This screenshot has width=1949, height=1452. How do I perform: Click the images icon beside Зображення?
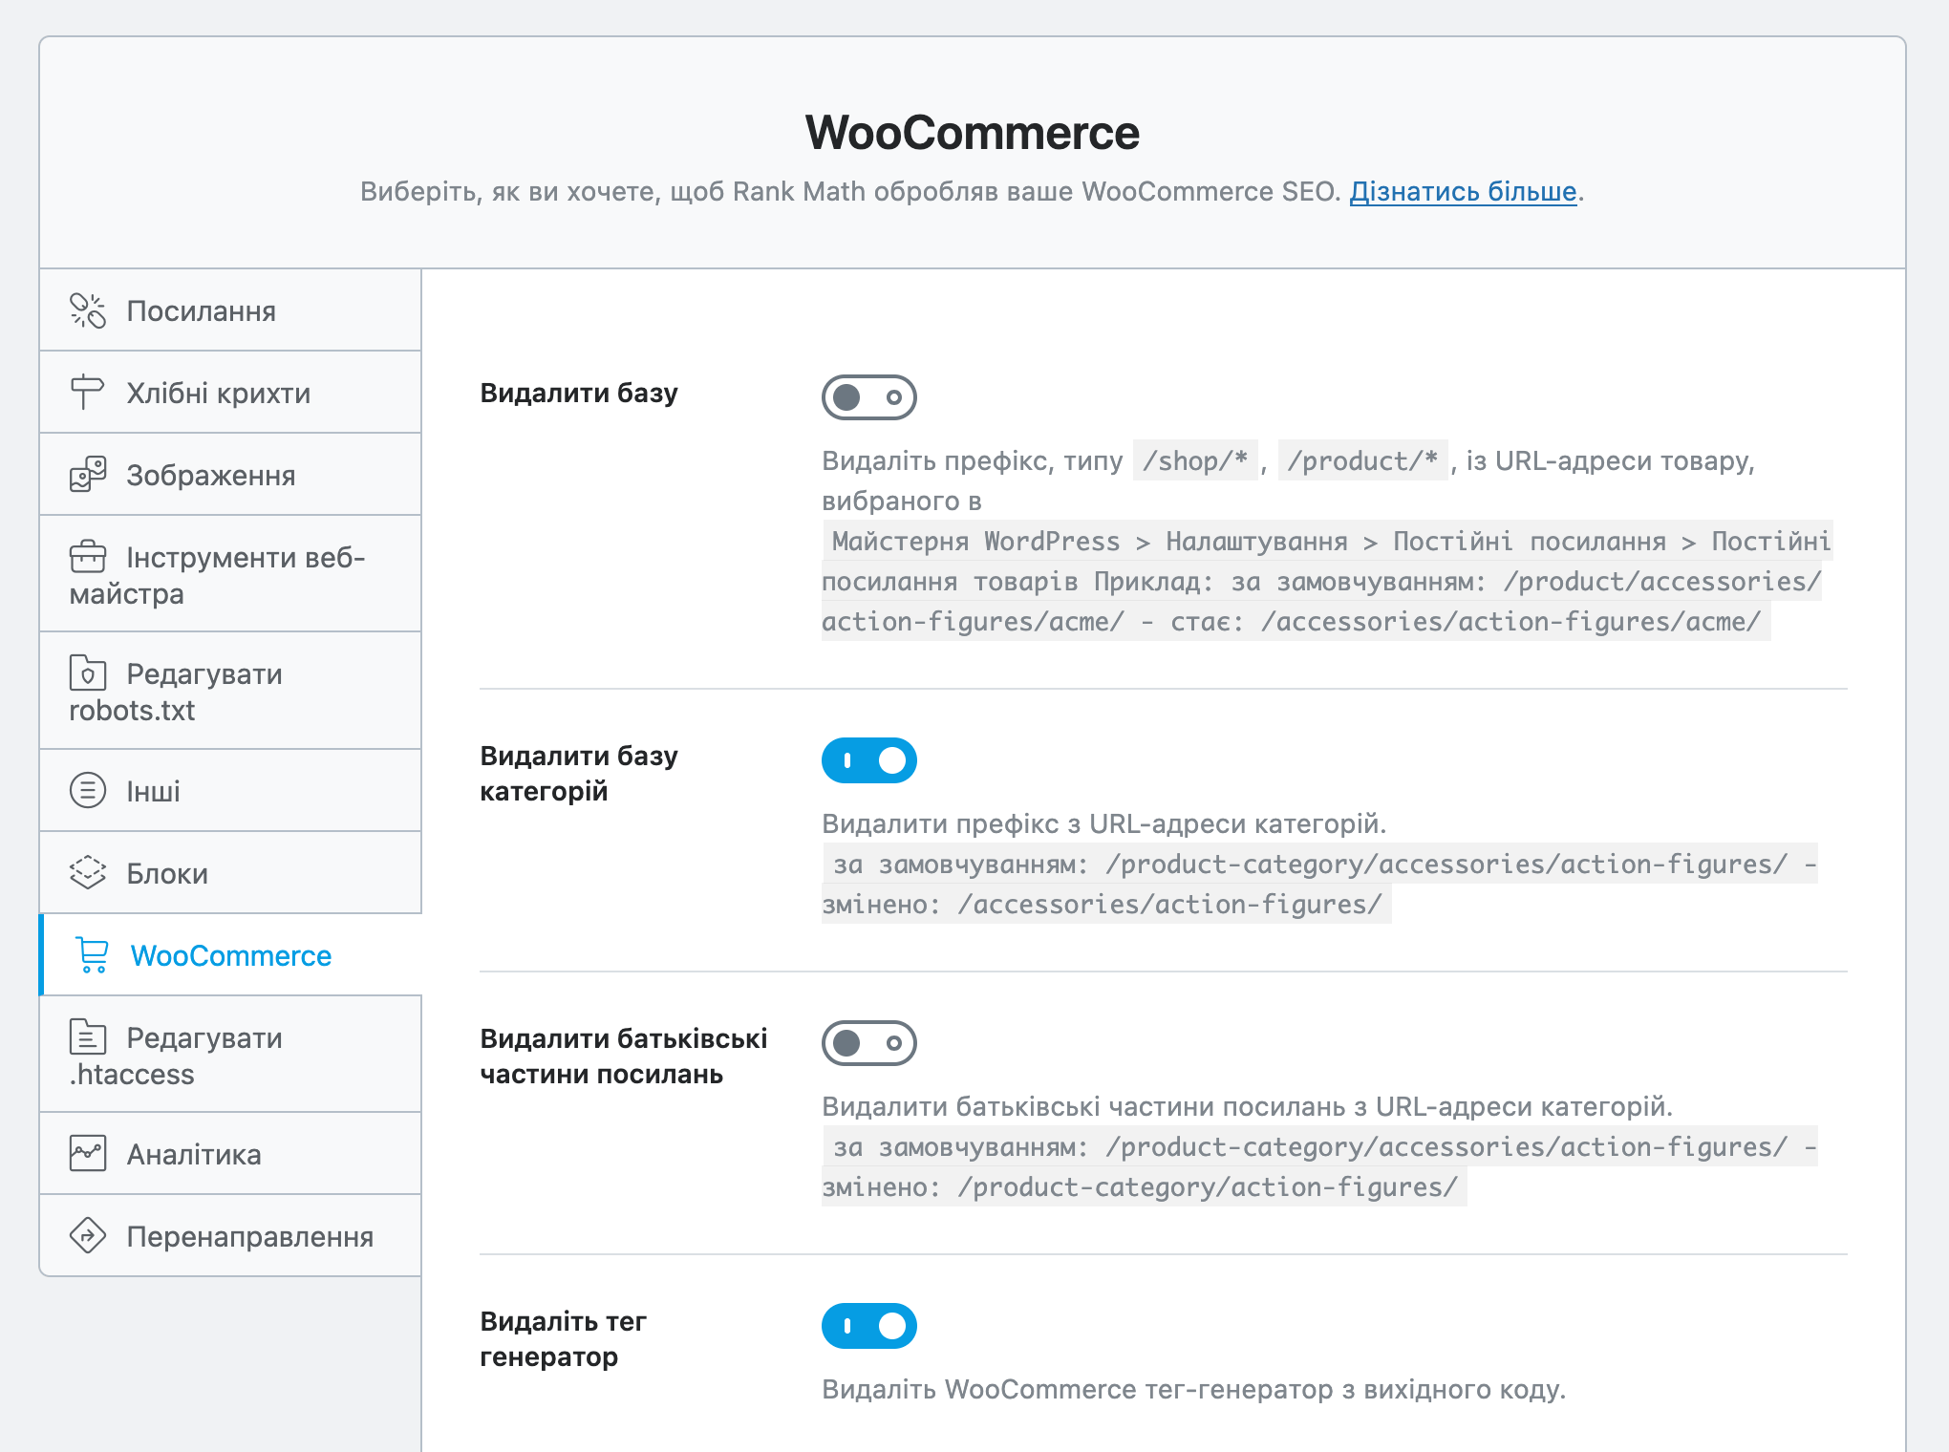click(x=88, y=475)
